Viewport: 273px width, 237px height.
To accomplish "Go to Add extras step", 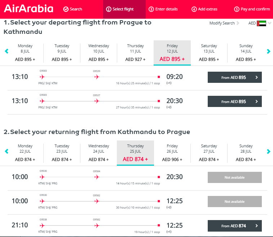I will coord(204,9).
